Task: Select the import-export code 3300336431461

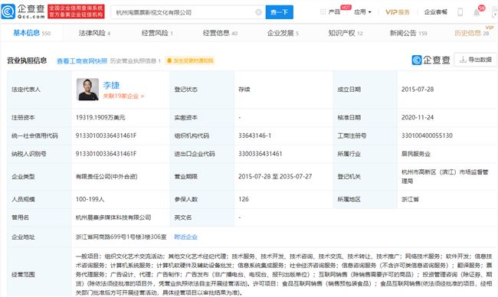Action: click(260, 154)
